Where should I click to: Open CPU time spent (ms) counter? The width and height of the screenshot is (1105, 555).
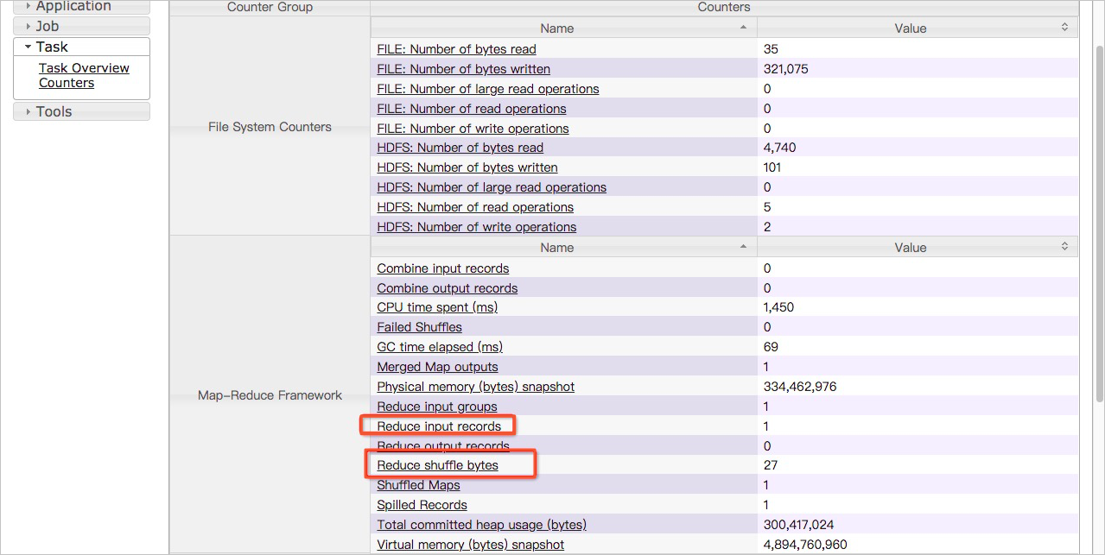pos(437,307)
